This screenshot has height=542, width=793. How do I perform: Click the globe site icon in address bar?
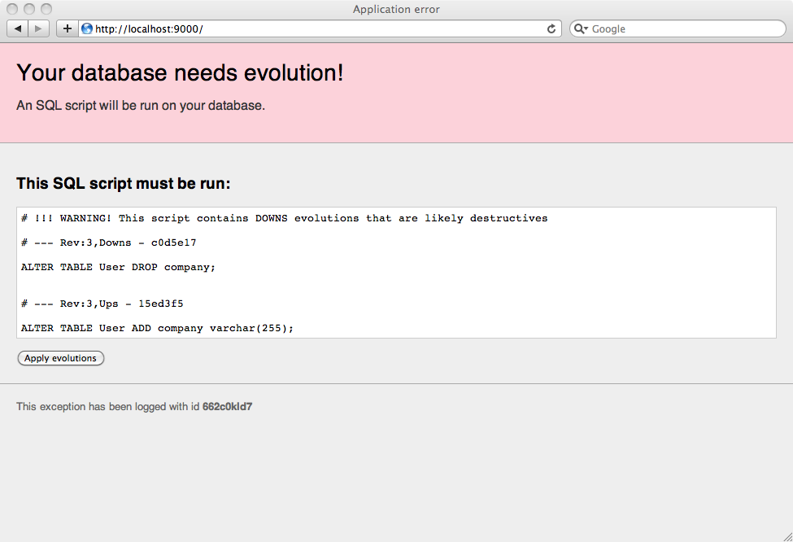(x=87, y=28)
